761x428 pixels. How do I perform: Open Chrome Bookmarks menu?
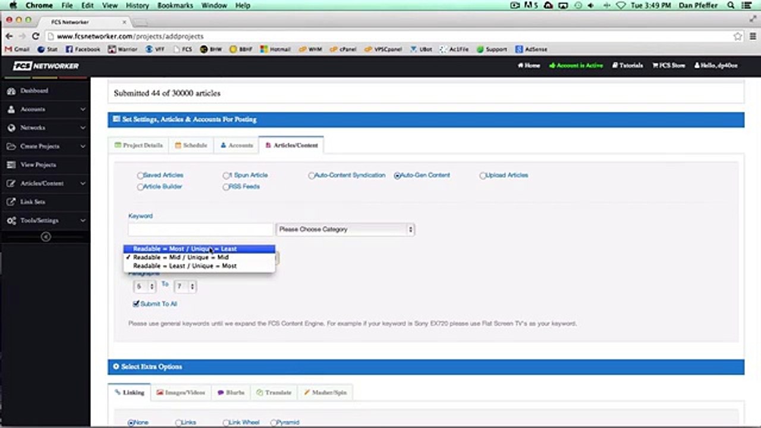pos(175,5)
